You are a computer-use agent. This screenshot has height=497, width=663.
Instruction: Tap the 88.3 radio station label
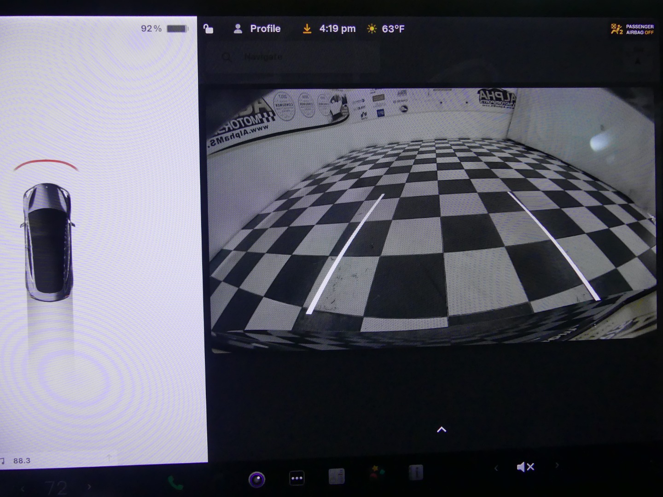(22, 461)
